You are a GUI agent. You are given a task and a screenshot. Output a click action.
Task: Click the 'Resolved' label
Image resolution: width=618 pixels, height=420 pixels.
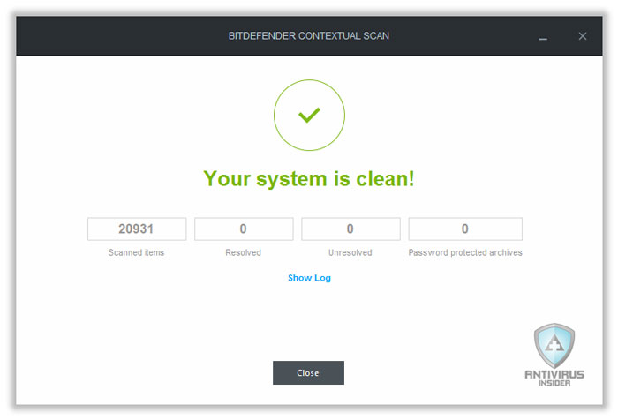click(x=243, y=252)
